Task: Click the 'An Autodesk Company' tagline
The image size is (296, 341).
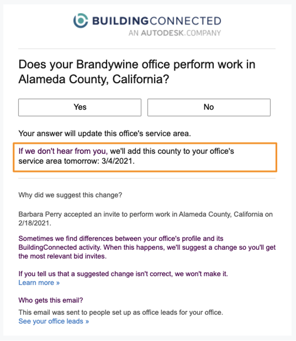Action: (175, 33)
